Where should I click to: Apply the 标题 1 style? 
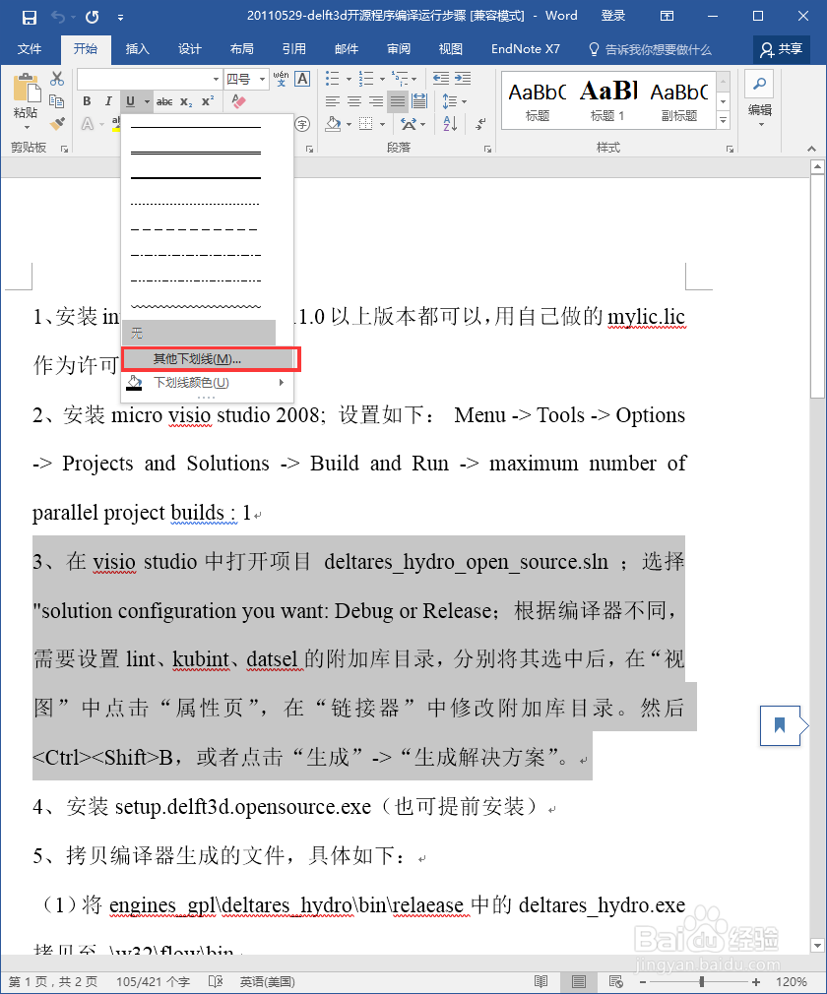pyautogui.click(x=607, y=98)
